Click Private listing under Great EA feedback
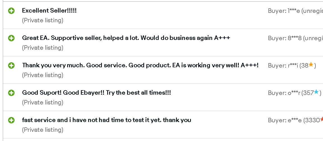Screen dimensions: 323x141 43,48
